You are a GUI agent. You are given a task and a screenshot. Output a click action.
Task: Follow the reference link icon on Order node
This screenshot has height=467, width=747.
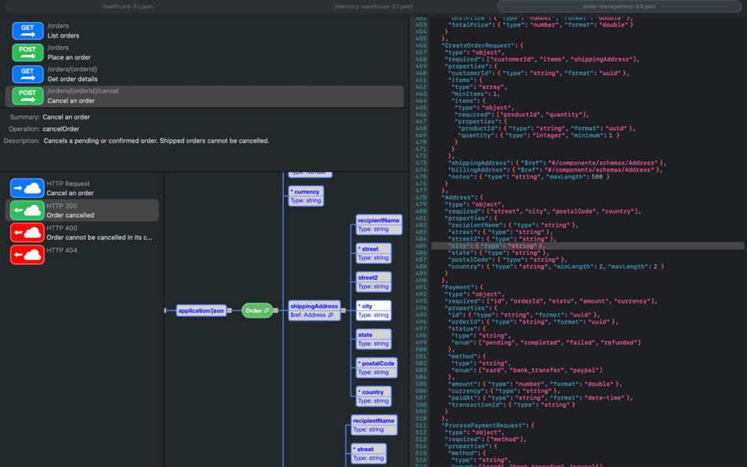click(x=267, y=311)
